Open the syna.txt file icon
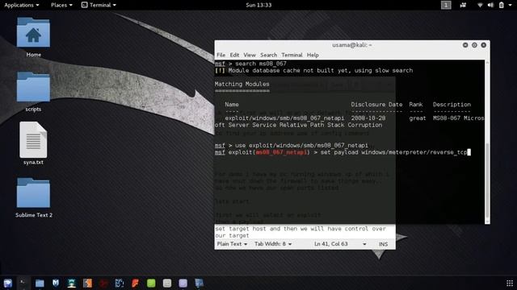This screenshot has height=290, width=517. tap(33, 139)
